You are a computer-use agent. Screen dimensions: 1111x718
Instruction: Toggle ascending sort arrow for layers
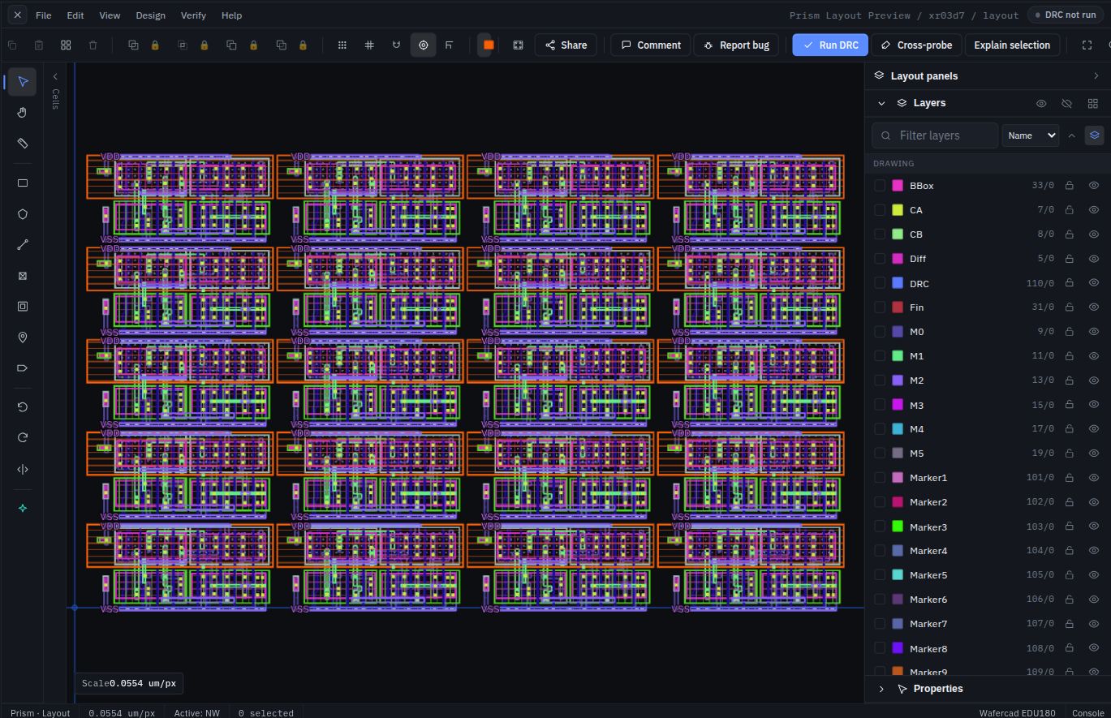click(x=1071, y=135)
